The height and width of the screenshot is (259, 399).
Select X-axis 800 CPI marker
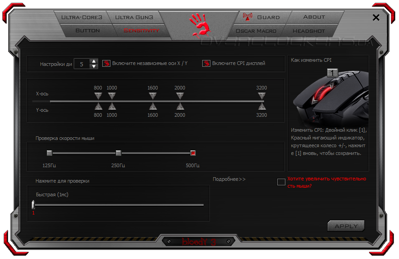(98, 96)
